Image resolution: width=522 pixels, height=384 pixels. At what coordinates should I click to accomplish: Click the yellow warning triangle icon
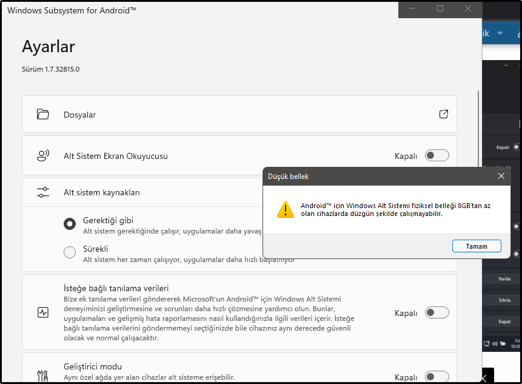coord(286,209)
